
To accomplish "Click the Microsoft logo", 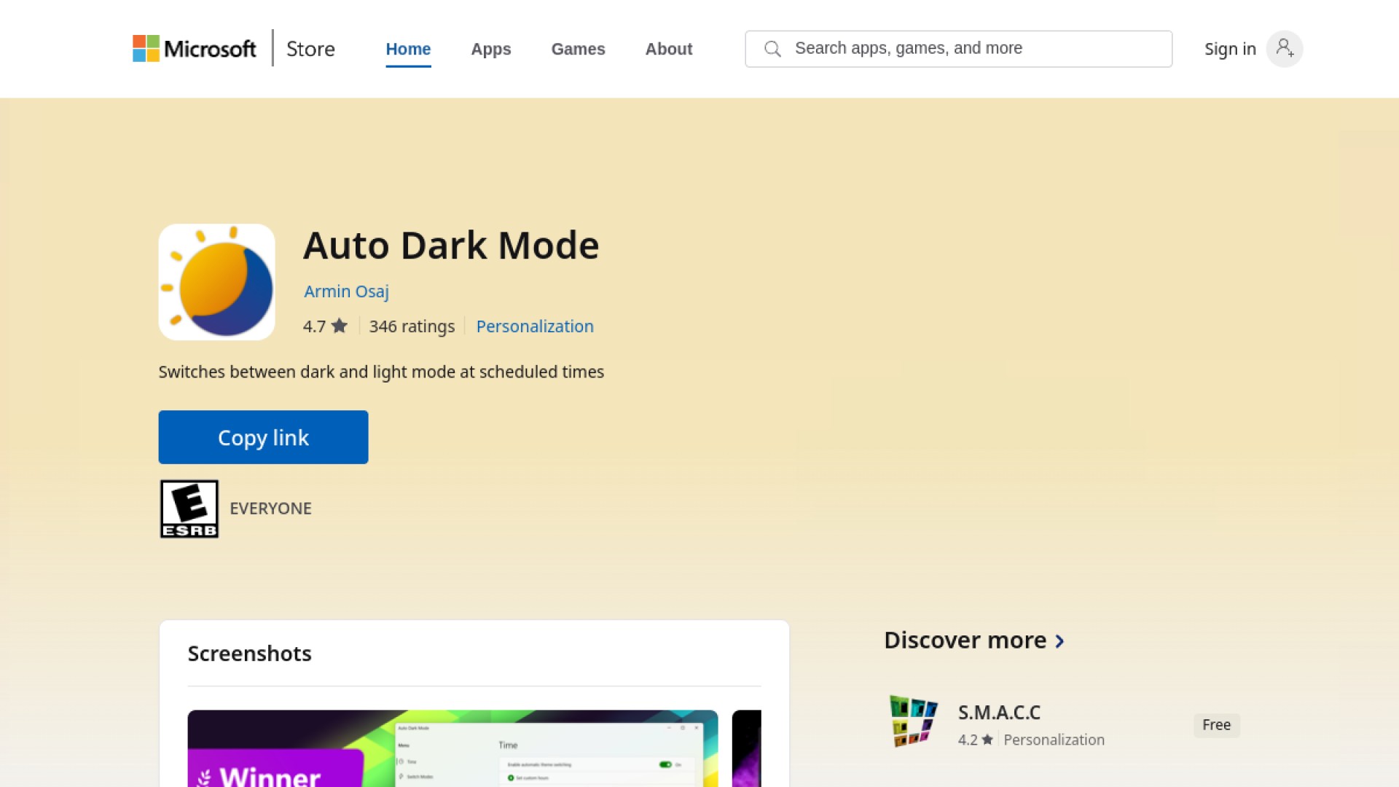I will point(194,49).
